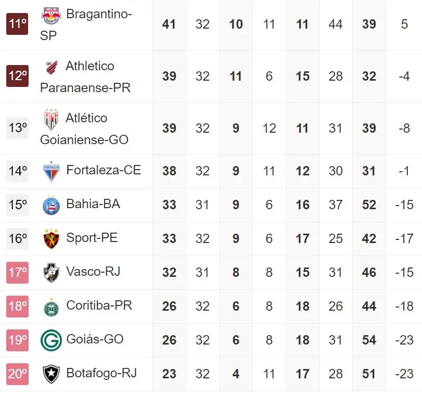Click the Coritiba-PR green crest
Viewport: 422px width, 395px height.
(51, 307)
